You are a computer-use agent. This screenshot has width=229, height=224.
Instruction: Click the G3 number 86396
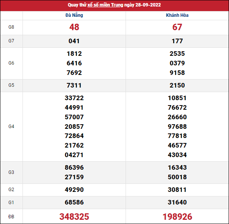(74, 167)
